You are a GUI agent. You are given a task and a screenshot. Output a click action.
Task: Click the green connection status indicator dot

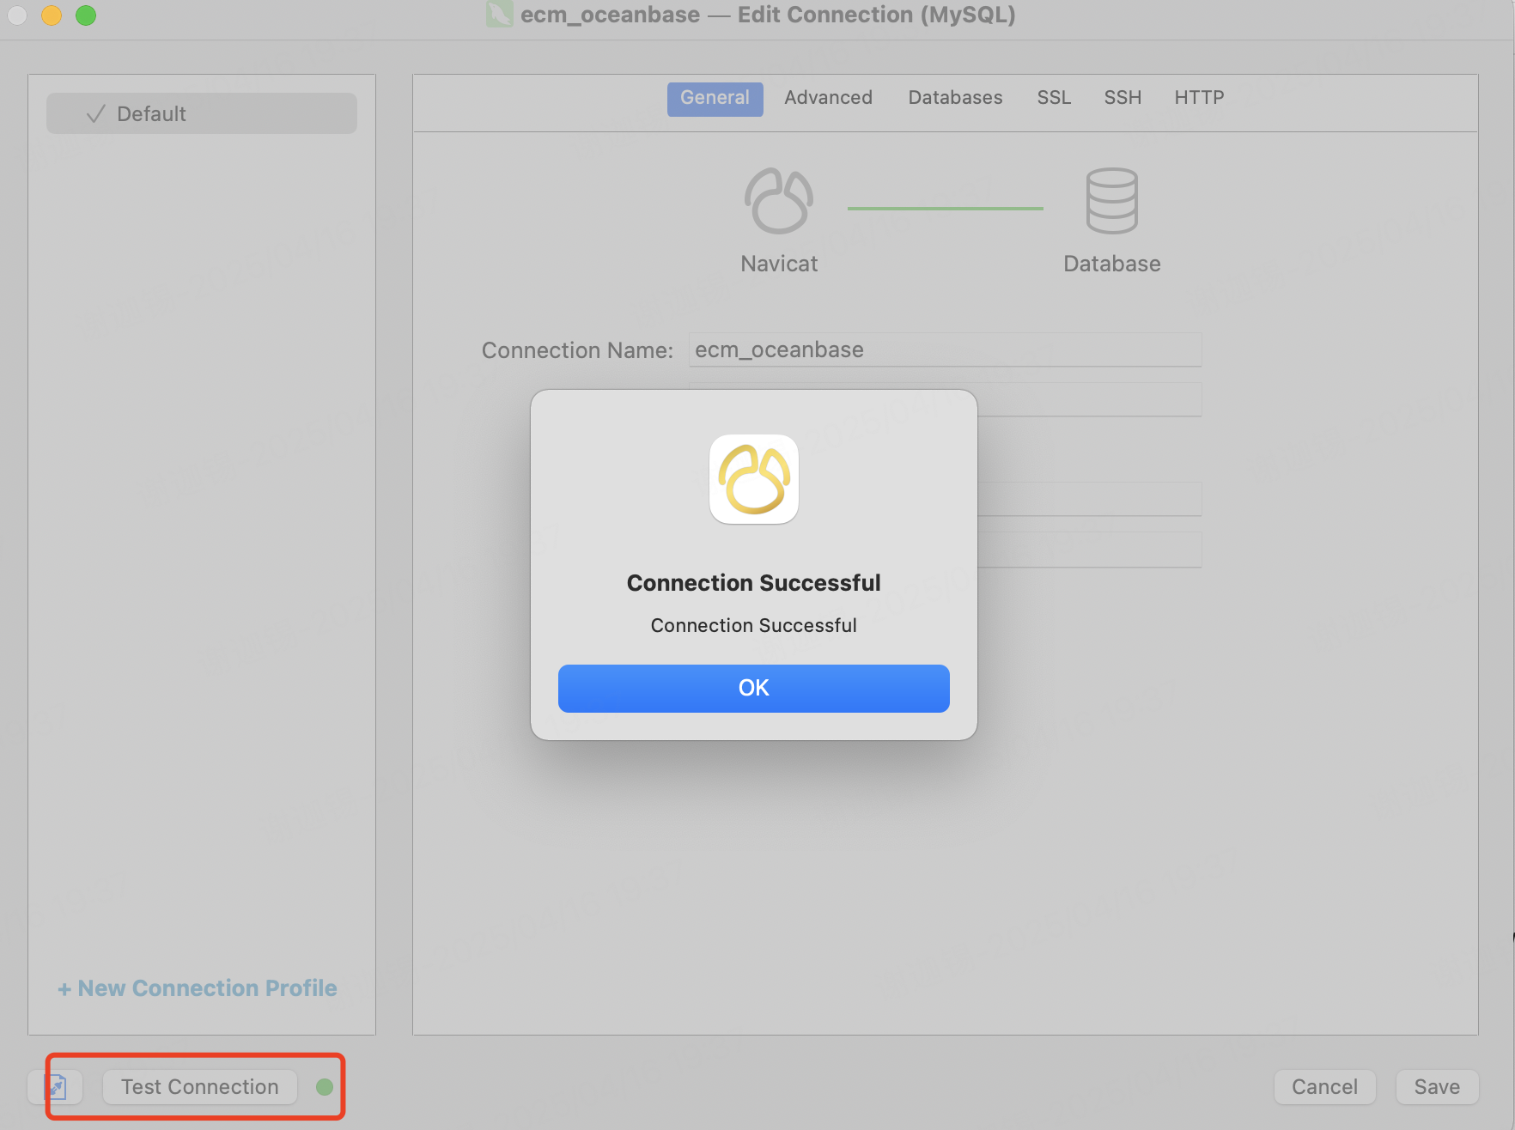[x=324, y=1087]
